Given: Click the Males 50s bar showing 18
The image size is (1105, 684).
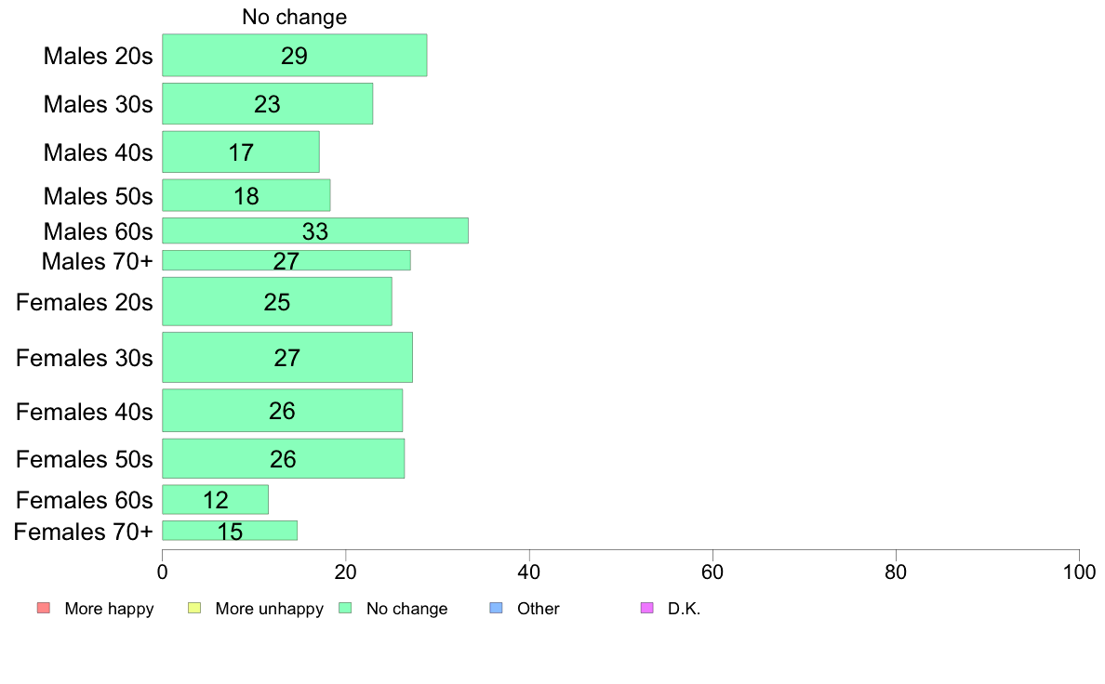Looking at the screenshot, I should point(246,195).
